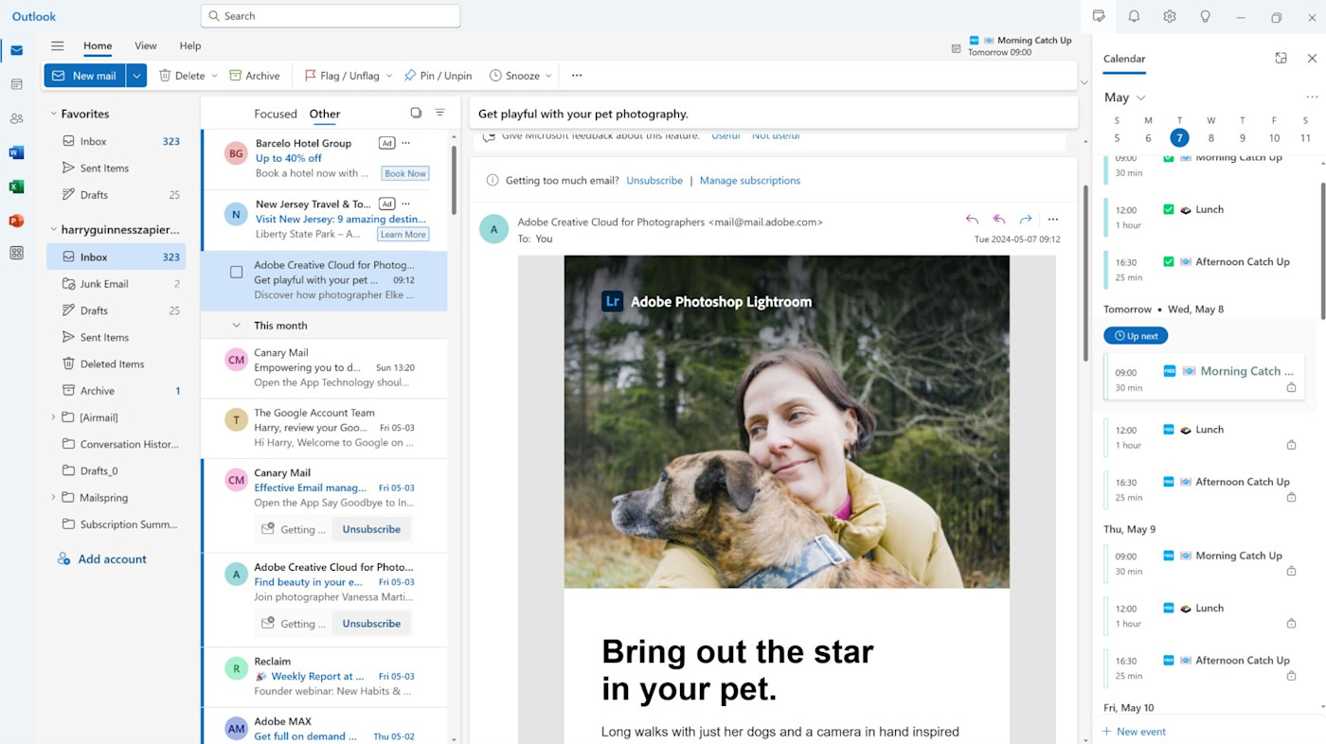The height and width of the screenshot is (744, 1326).
Task: Click Add account
Action: click(101, 558)
